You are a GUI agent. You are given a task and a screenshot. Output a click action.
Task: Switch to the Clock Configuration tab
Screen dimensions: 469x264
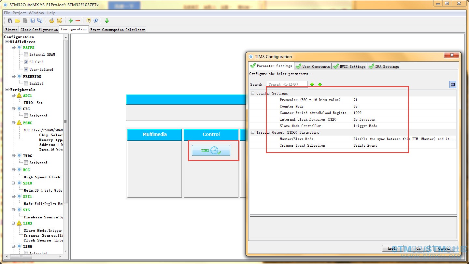coord(39,30)
